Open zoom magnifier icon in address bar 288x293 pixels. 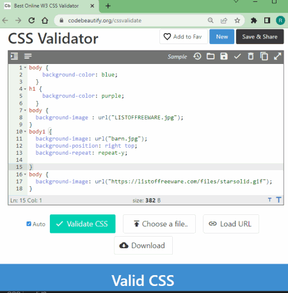[x=211, y=20]
